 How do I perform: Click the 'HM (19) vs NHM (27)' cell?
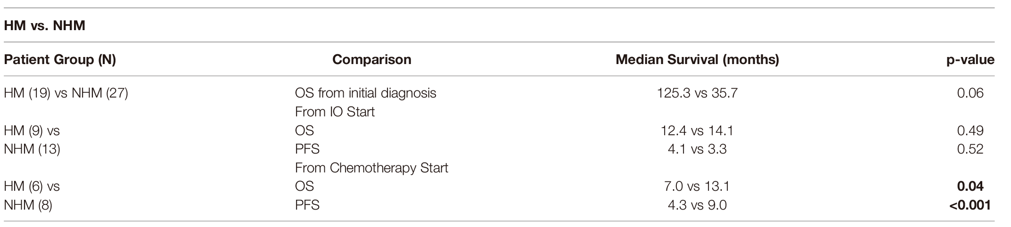click(66, 93)
